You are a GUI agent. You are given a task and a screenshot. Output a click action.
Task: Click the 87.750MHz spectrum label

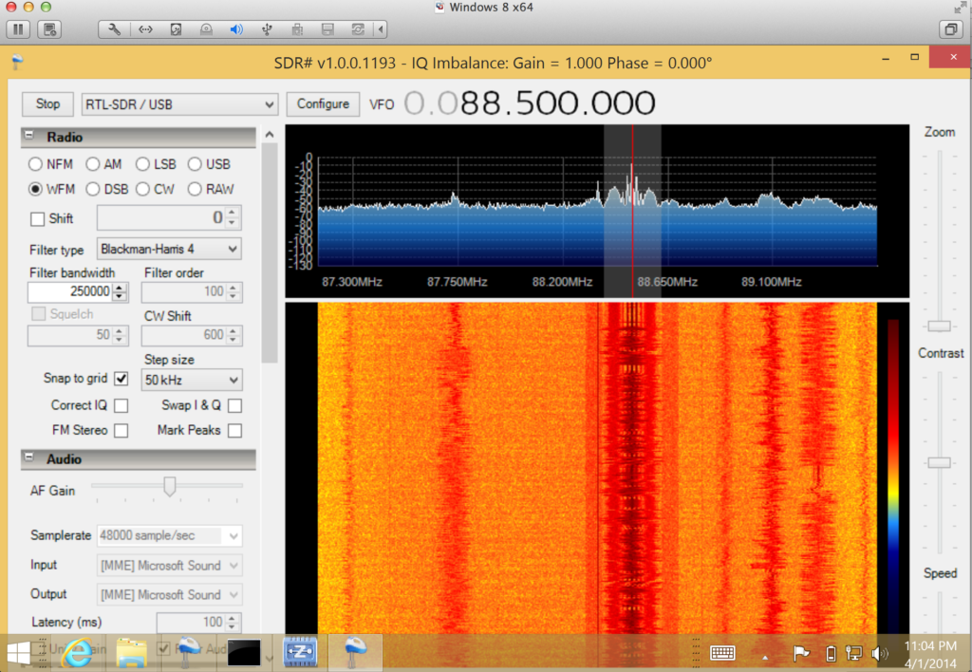(457, 282)
